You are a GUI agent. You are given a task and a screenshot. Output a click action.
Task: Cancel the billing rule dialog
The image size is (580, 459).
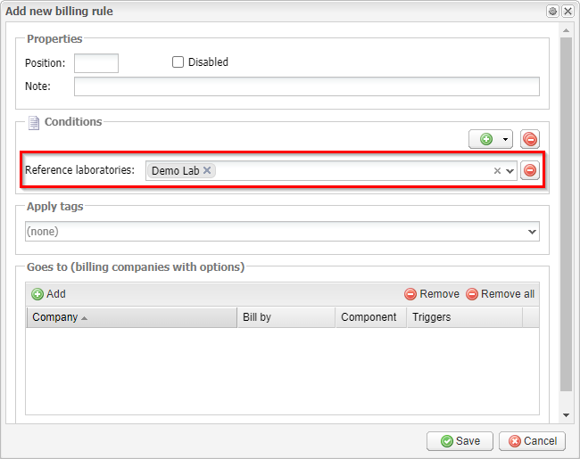coord(532,441)
